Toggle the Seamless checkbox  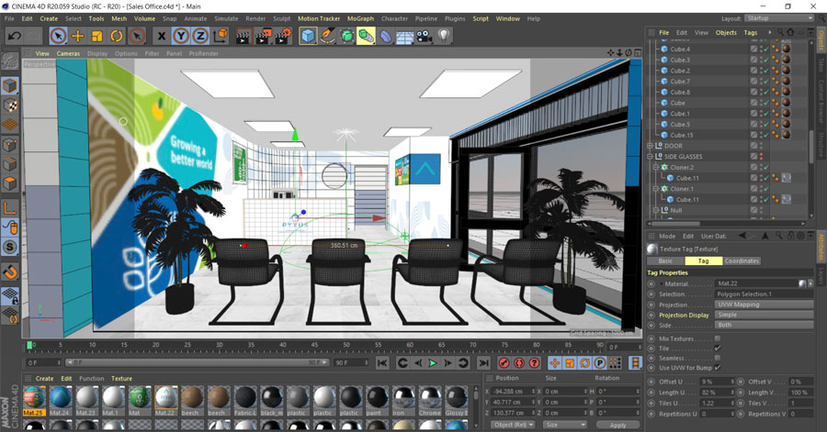click(x=718, y=358)
